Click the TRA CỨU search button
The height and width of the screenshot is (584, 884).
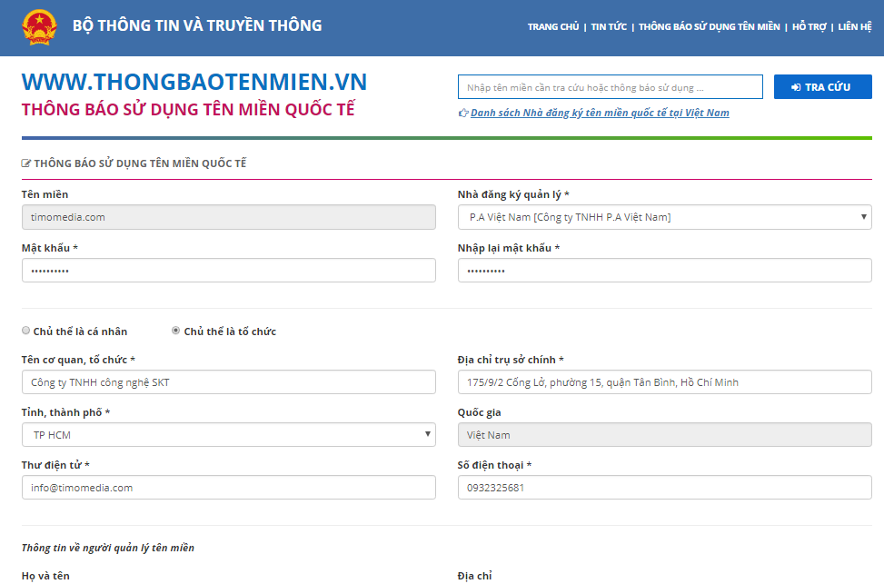point(822,87)
